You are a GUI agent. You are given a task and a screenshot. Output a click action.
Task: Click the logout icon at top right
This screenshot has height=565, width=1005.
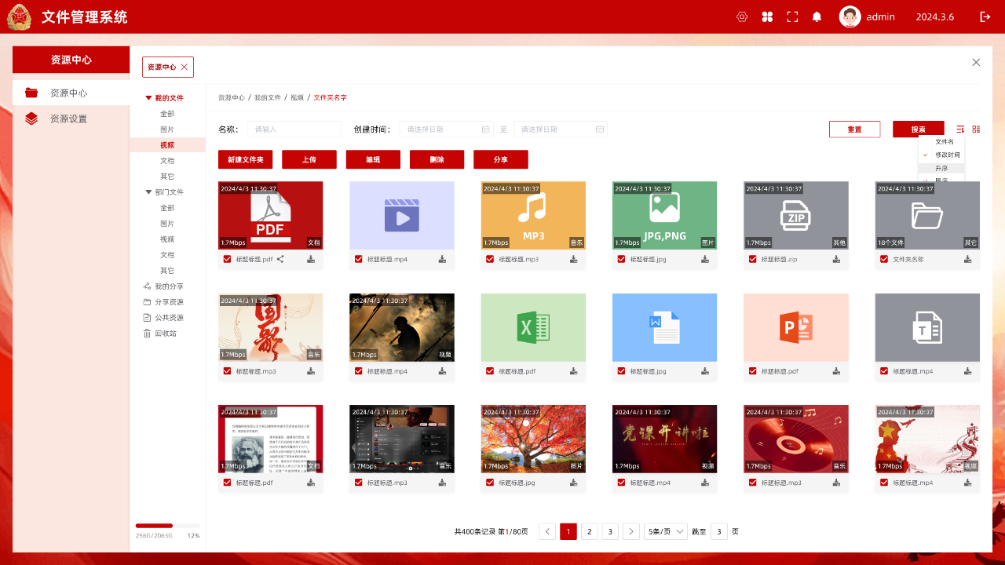985,16
